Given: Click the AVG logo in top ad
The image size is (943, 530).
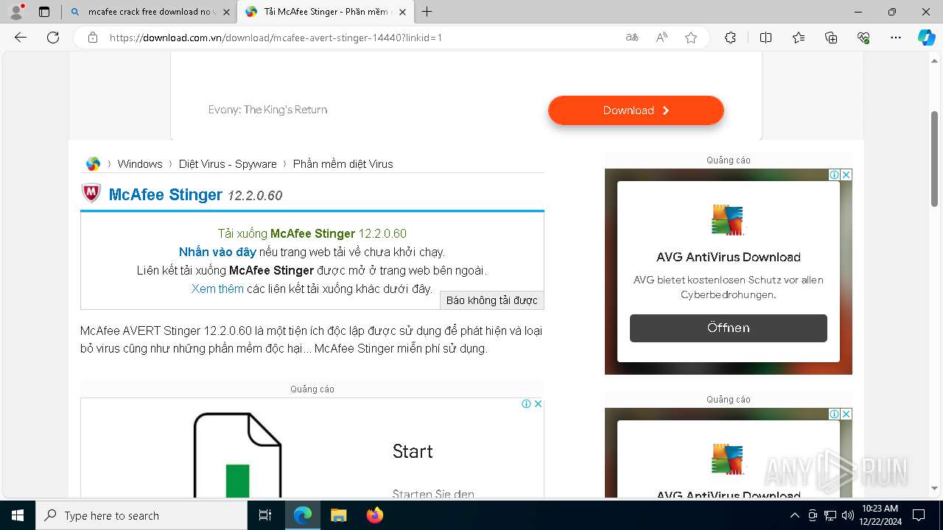Looking at the screenshot, I should click(729, 219).
